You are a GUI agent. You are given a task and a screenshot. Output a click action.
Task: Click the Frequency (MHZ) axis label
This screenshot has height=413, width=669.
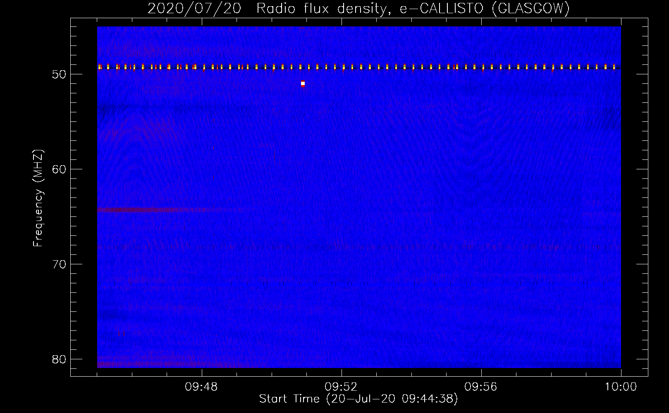click(x=38, y=198)
